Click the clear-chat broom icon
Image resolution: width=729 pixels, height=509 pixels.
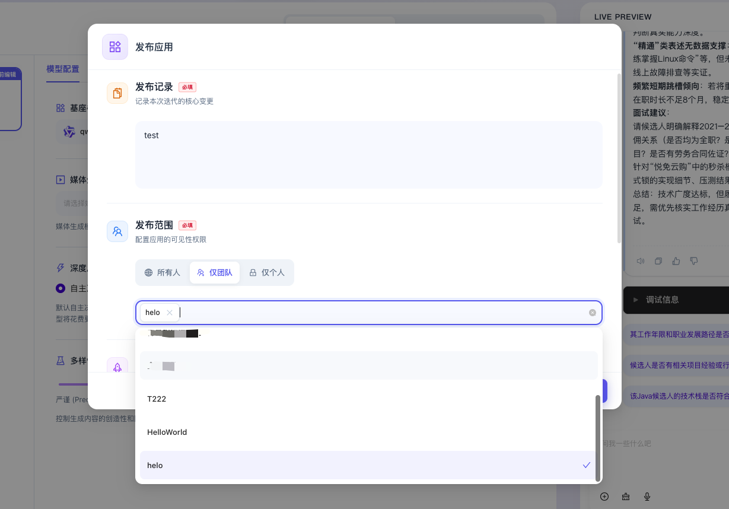pos(626,497)
